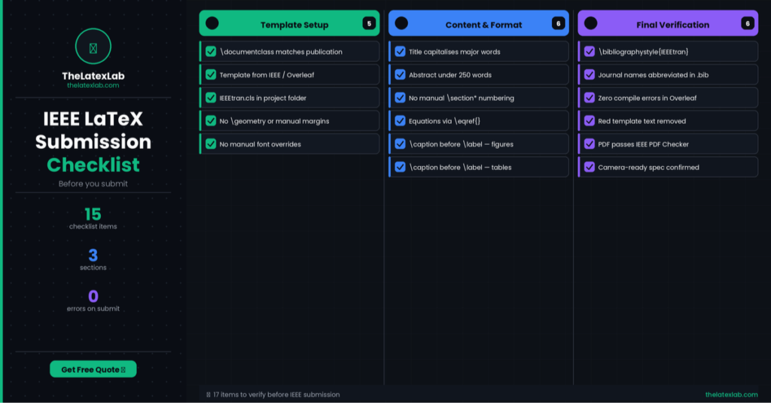
Task: Toggle the PDF passes IEEE PDF Checker checkbox
Action: [x=590, y=144]
